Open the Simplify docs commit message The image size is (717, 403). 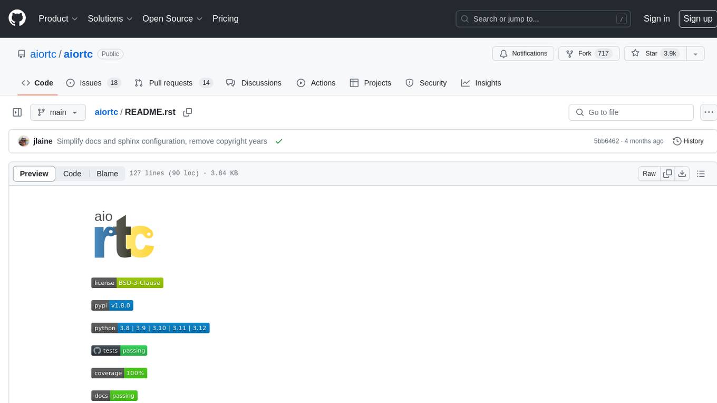pyautogui.click(x=162, y=141)
